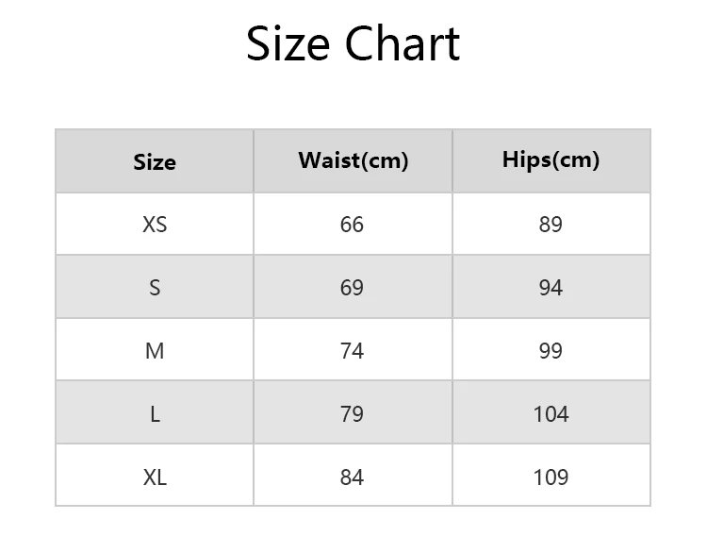707x536 pixels.
Task: Select the Waist(cm) column header
Action: pos(353,160)
